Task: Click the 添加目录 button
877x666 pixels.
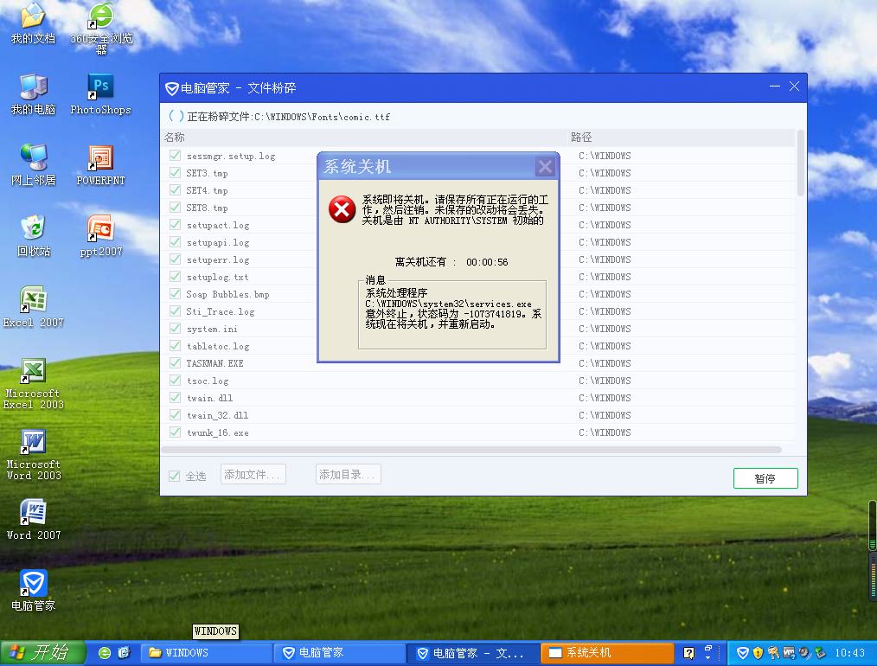Action: [x=348, y=474]
